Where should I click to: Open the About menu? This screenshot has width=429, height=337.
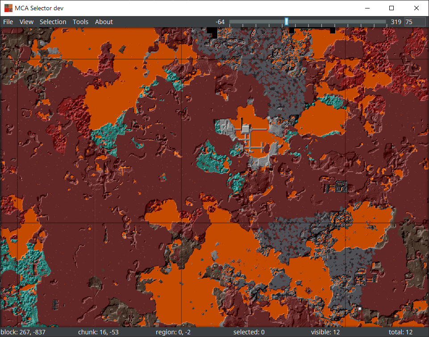pyautogui.click(x=104, y=21)
